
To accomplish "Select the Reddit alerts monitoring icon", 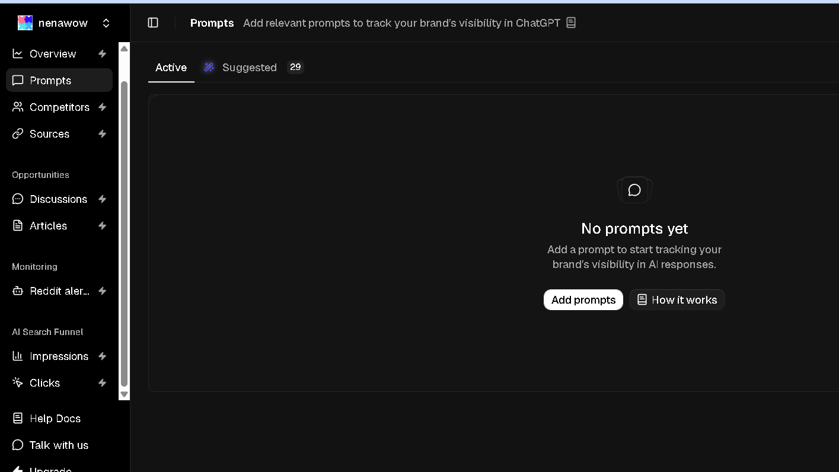I will tap(17, 291).
